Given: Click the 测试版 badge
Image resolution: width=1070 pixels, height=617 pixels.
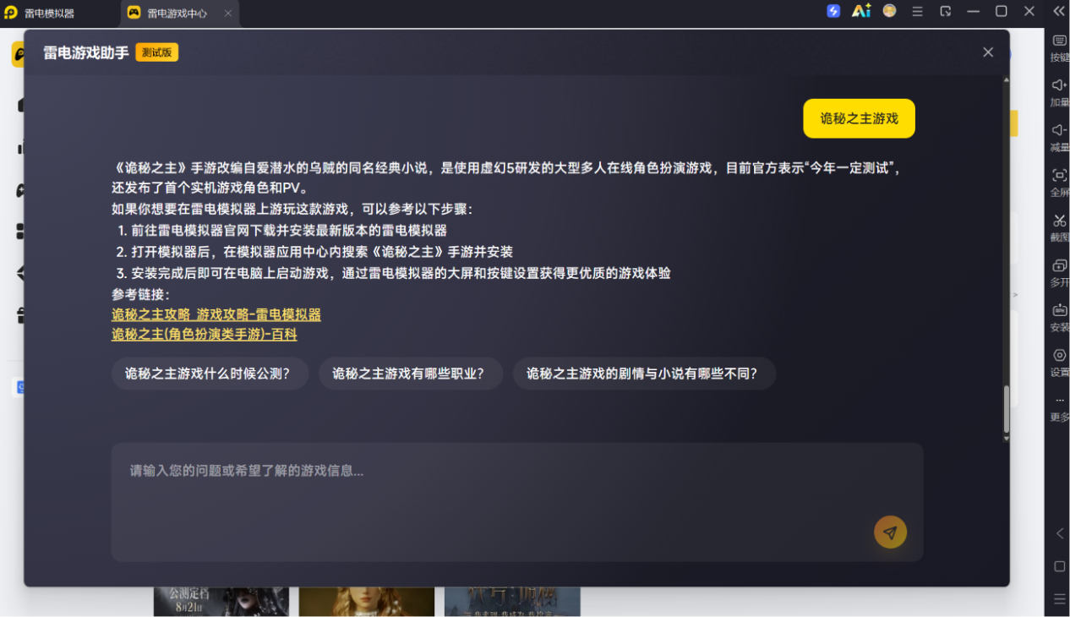Looking at the screenshot, I should (x=157, y=52).
